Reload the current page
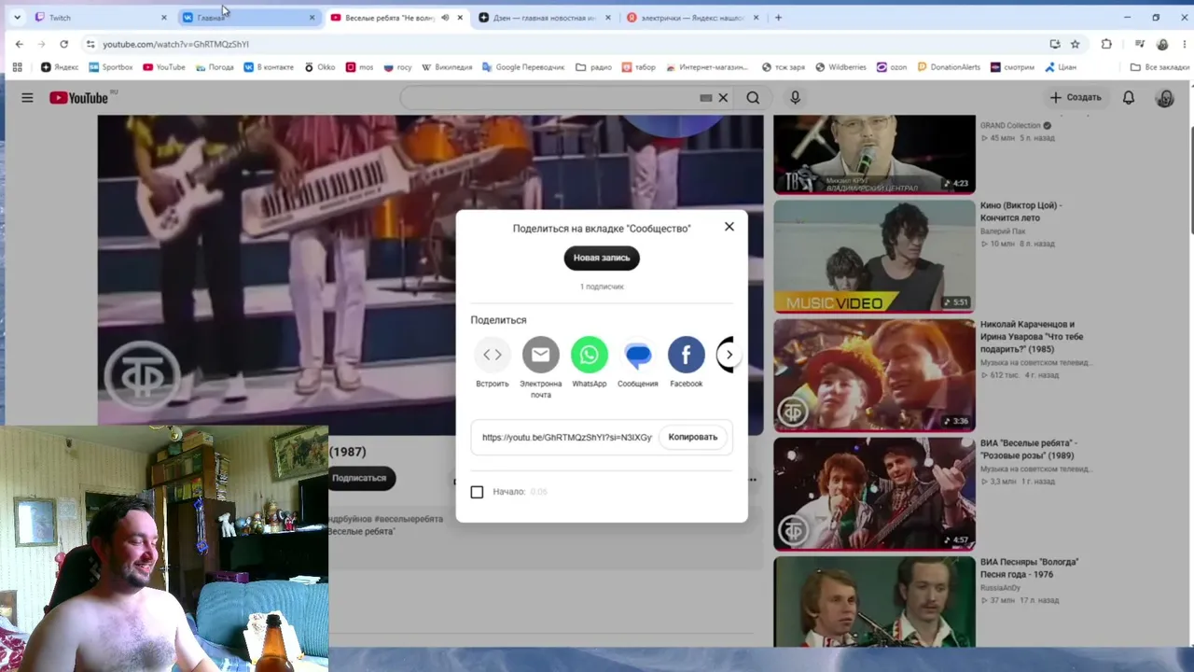Viewport: 1194px width, 672px height. [x=63, y=44]
